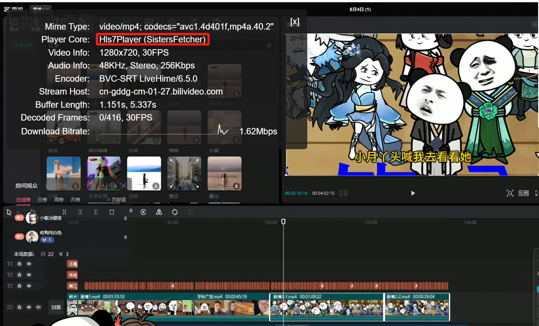
Task: Click the focus frame icon under the preview
Action: [510, 193]
